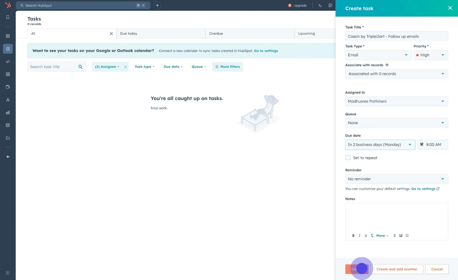This screenshot has height=280, width=458.
Task: Click the HubSpot sprocket logo
Action: pyautogui.click(x=8, y=5)
